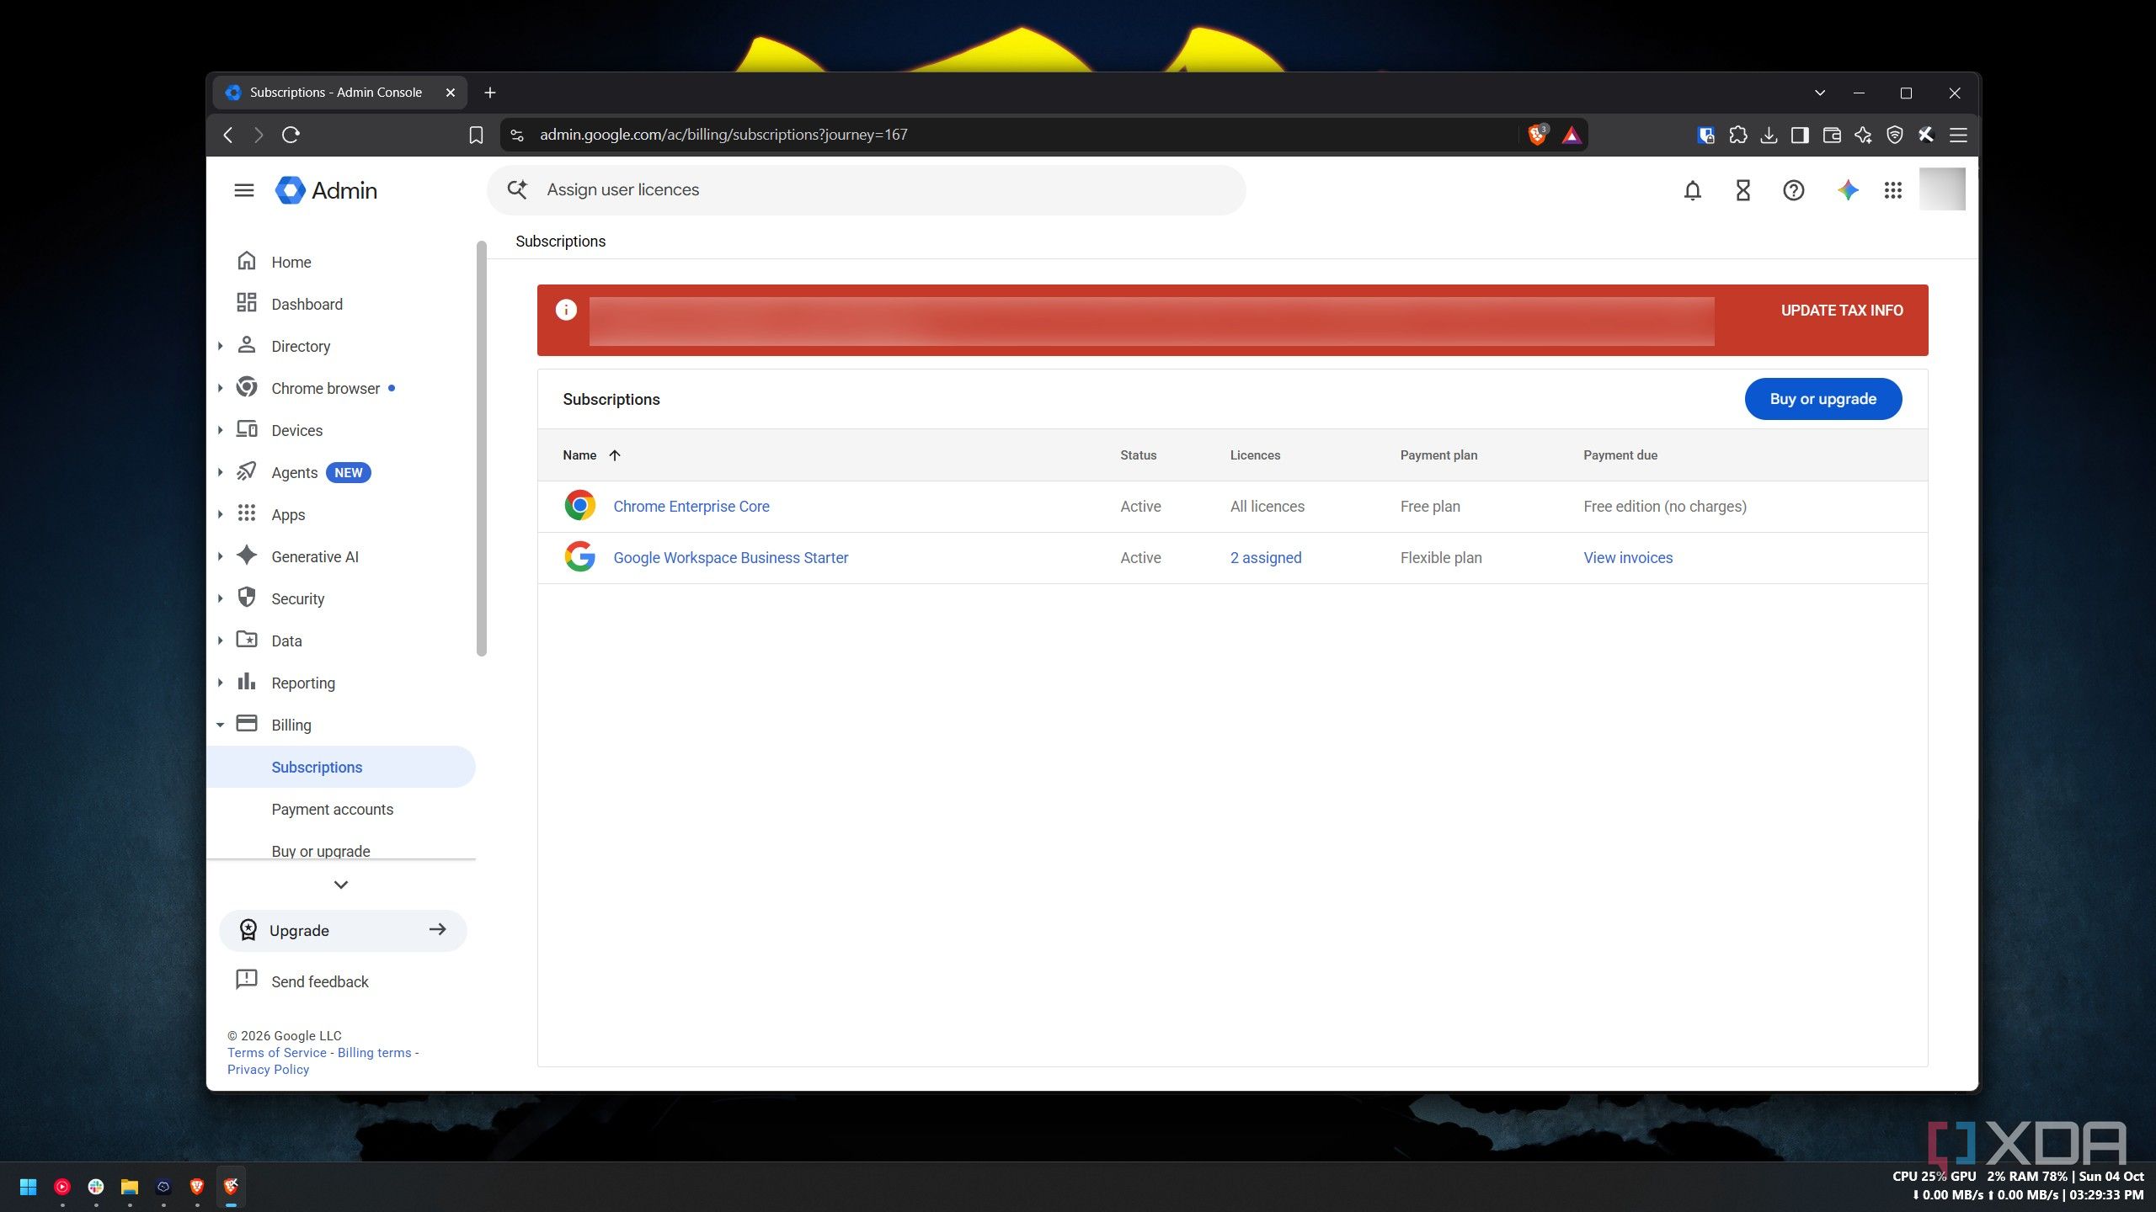Image resolution: width=2156 pixels, height=1212 pixels.
Task: Click the Assign user licences search field
Action: 866,190
